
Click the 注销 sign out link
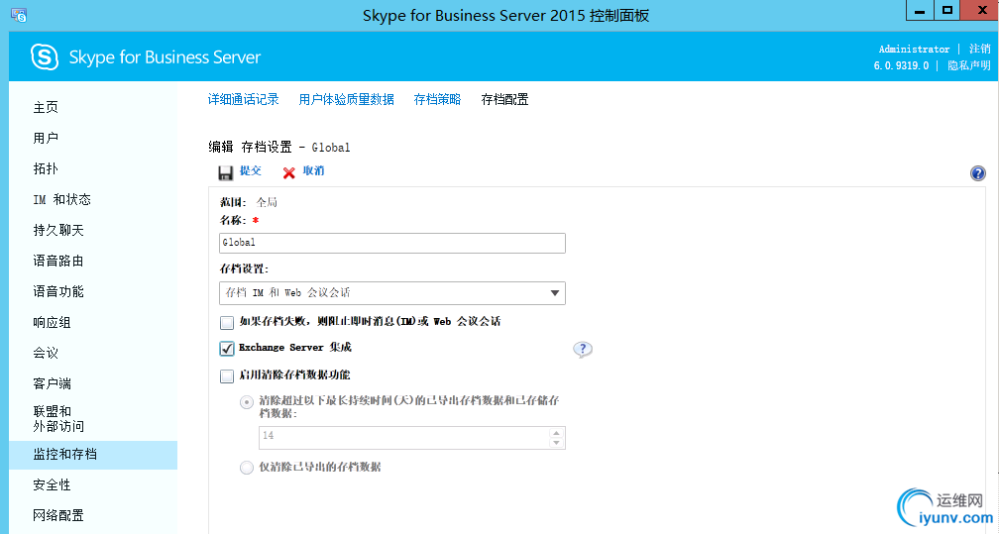click(980, 50)
